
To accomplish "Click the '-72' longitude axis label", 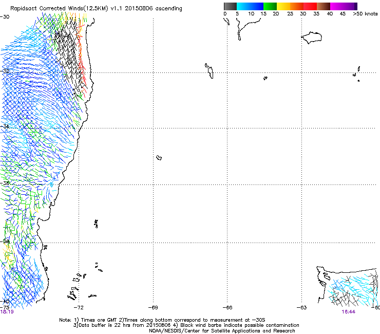I will click(x=79, y=308).
